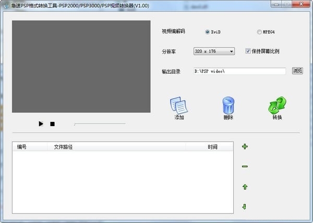The image size is (313, 223).
Task: Click the 文件路径 column header
Action: click(x=116, y=147)
